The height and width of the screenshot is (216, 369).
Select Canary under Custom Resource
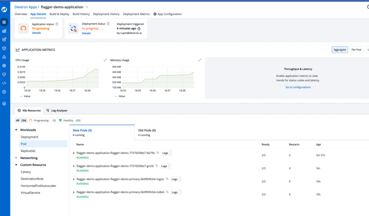tap(26, 172)
